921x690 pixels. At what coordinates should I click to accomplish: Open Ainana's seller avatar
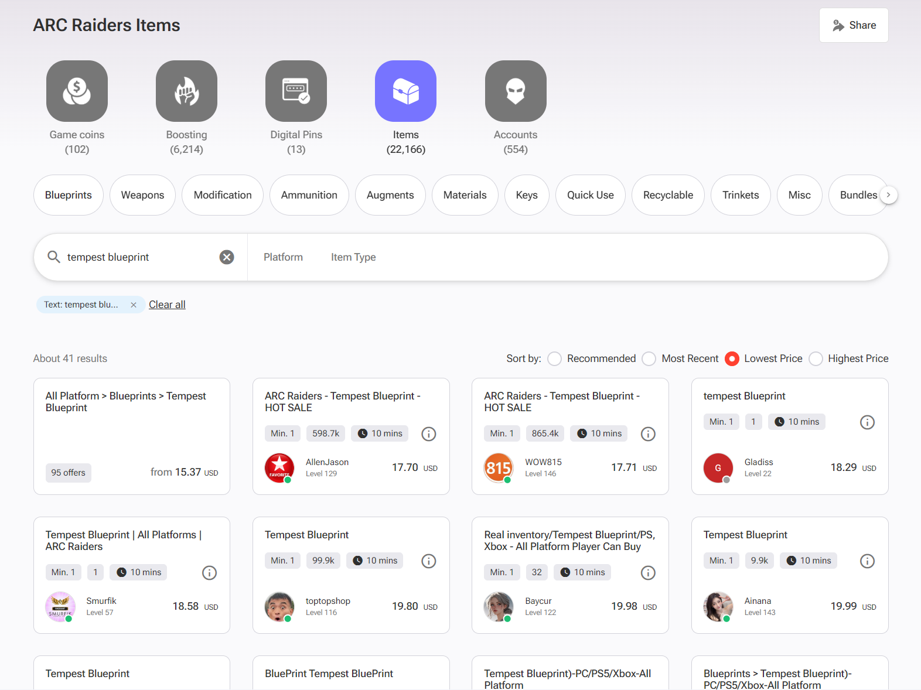click(x=718, y=607)
